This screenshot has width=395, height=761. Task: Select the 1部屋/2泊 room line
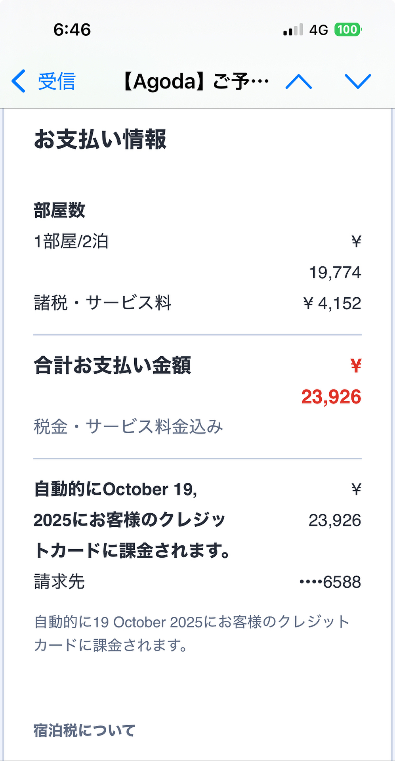tap(71, 241)
